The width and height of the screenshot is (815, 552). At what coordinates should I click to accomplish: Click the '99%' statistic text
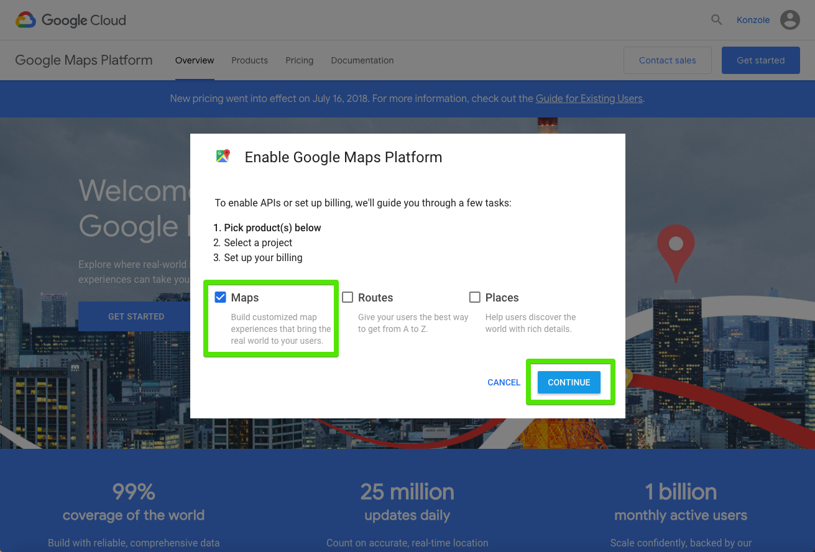pyautogui.click(x=134, y=492)
